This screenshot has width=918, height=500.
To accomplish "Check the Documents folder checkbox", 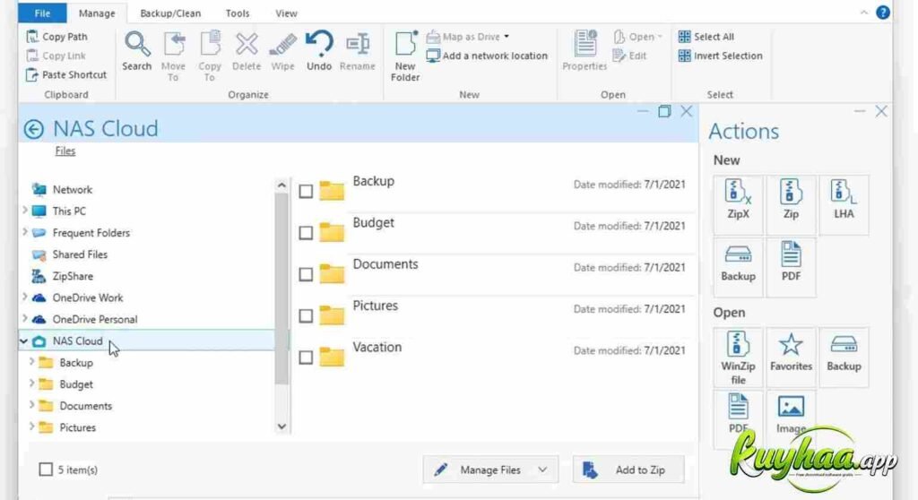I will pyautogui.click(x=306, y=274).
